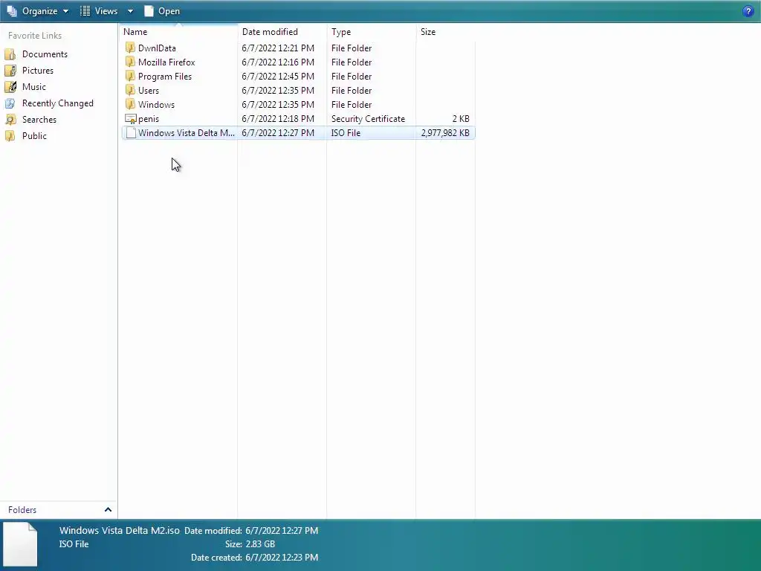
Task: Select the Windows folder icon
Action: click(130, 104)
